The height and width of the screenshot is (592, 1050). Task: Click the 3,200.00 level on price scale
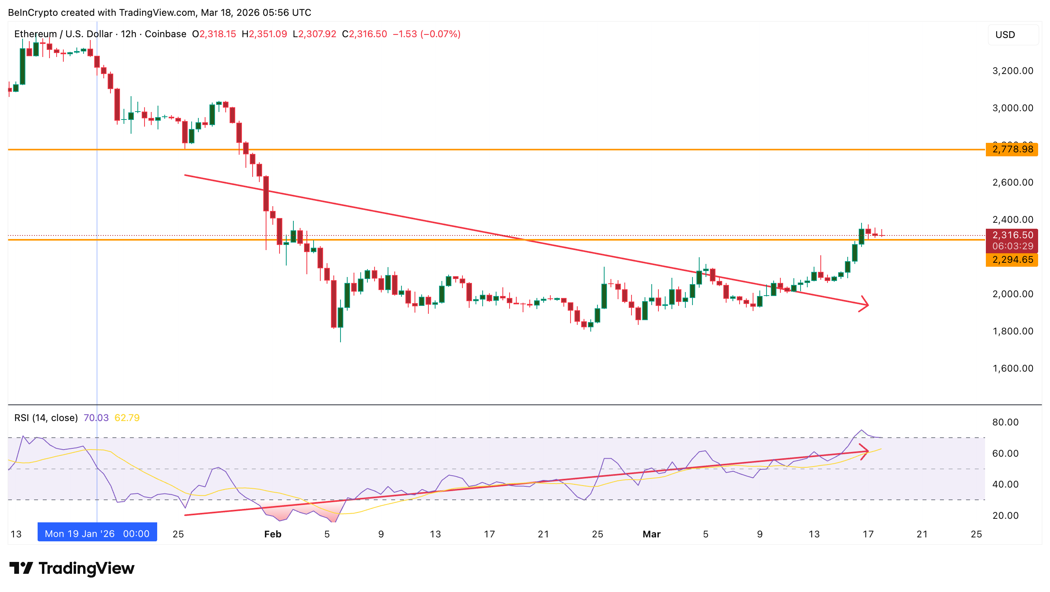point(1012,71)
